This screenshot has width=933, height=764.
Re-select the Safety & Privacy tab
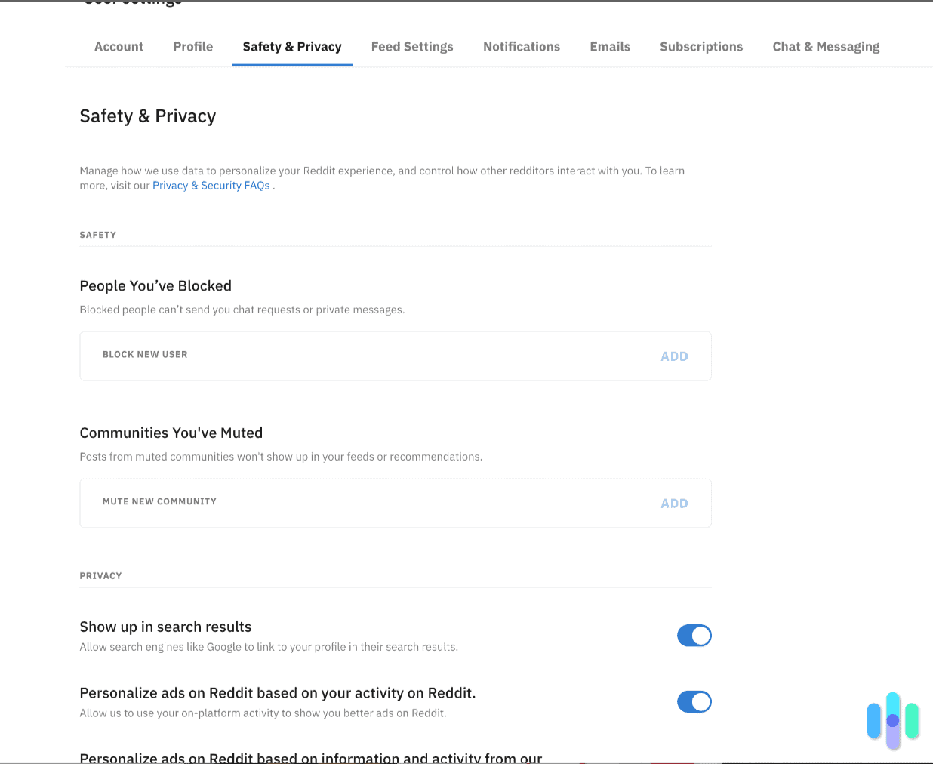tap(292, 46)
